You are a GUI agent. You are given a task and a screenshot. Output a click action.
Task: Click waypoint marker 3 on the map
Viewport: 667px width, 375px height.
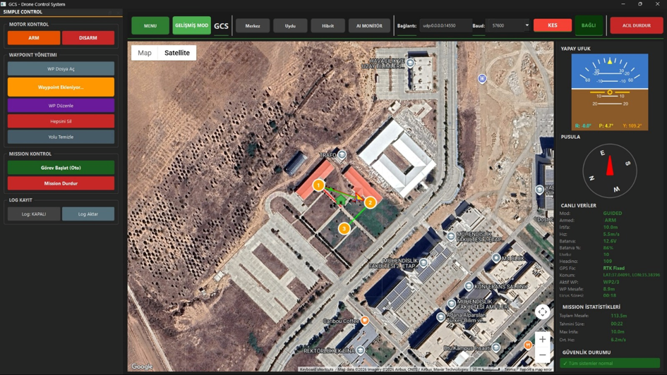click(344, 229)
